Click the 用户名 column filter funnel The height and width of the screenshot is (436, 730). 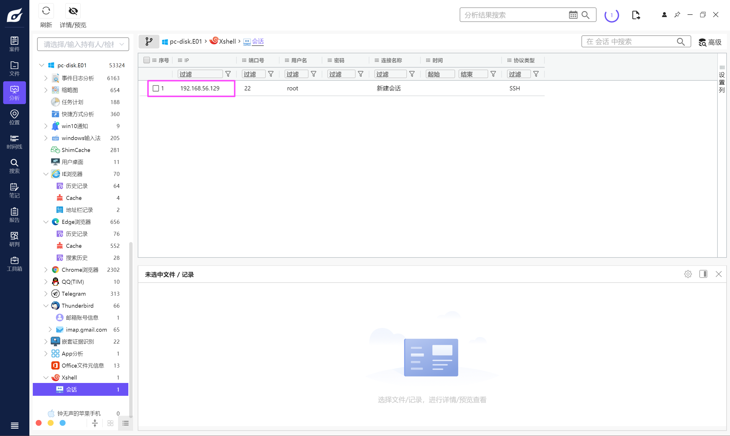(x=313, y=74)
